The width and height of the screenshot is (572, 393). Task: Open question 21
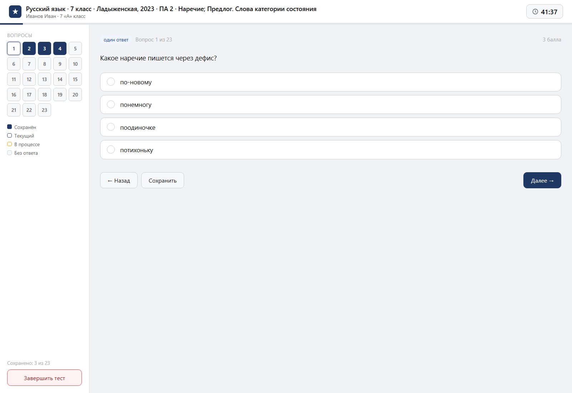click(14, 110)
